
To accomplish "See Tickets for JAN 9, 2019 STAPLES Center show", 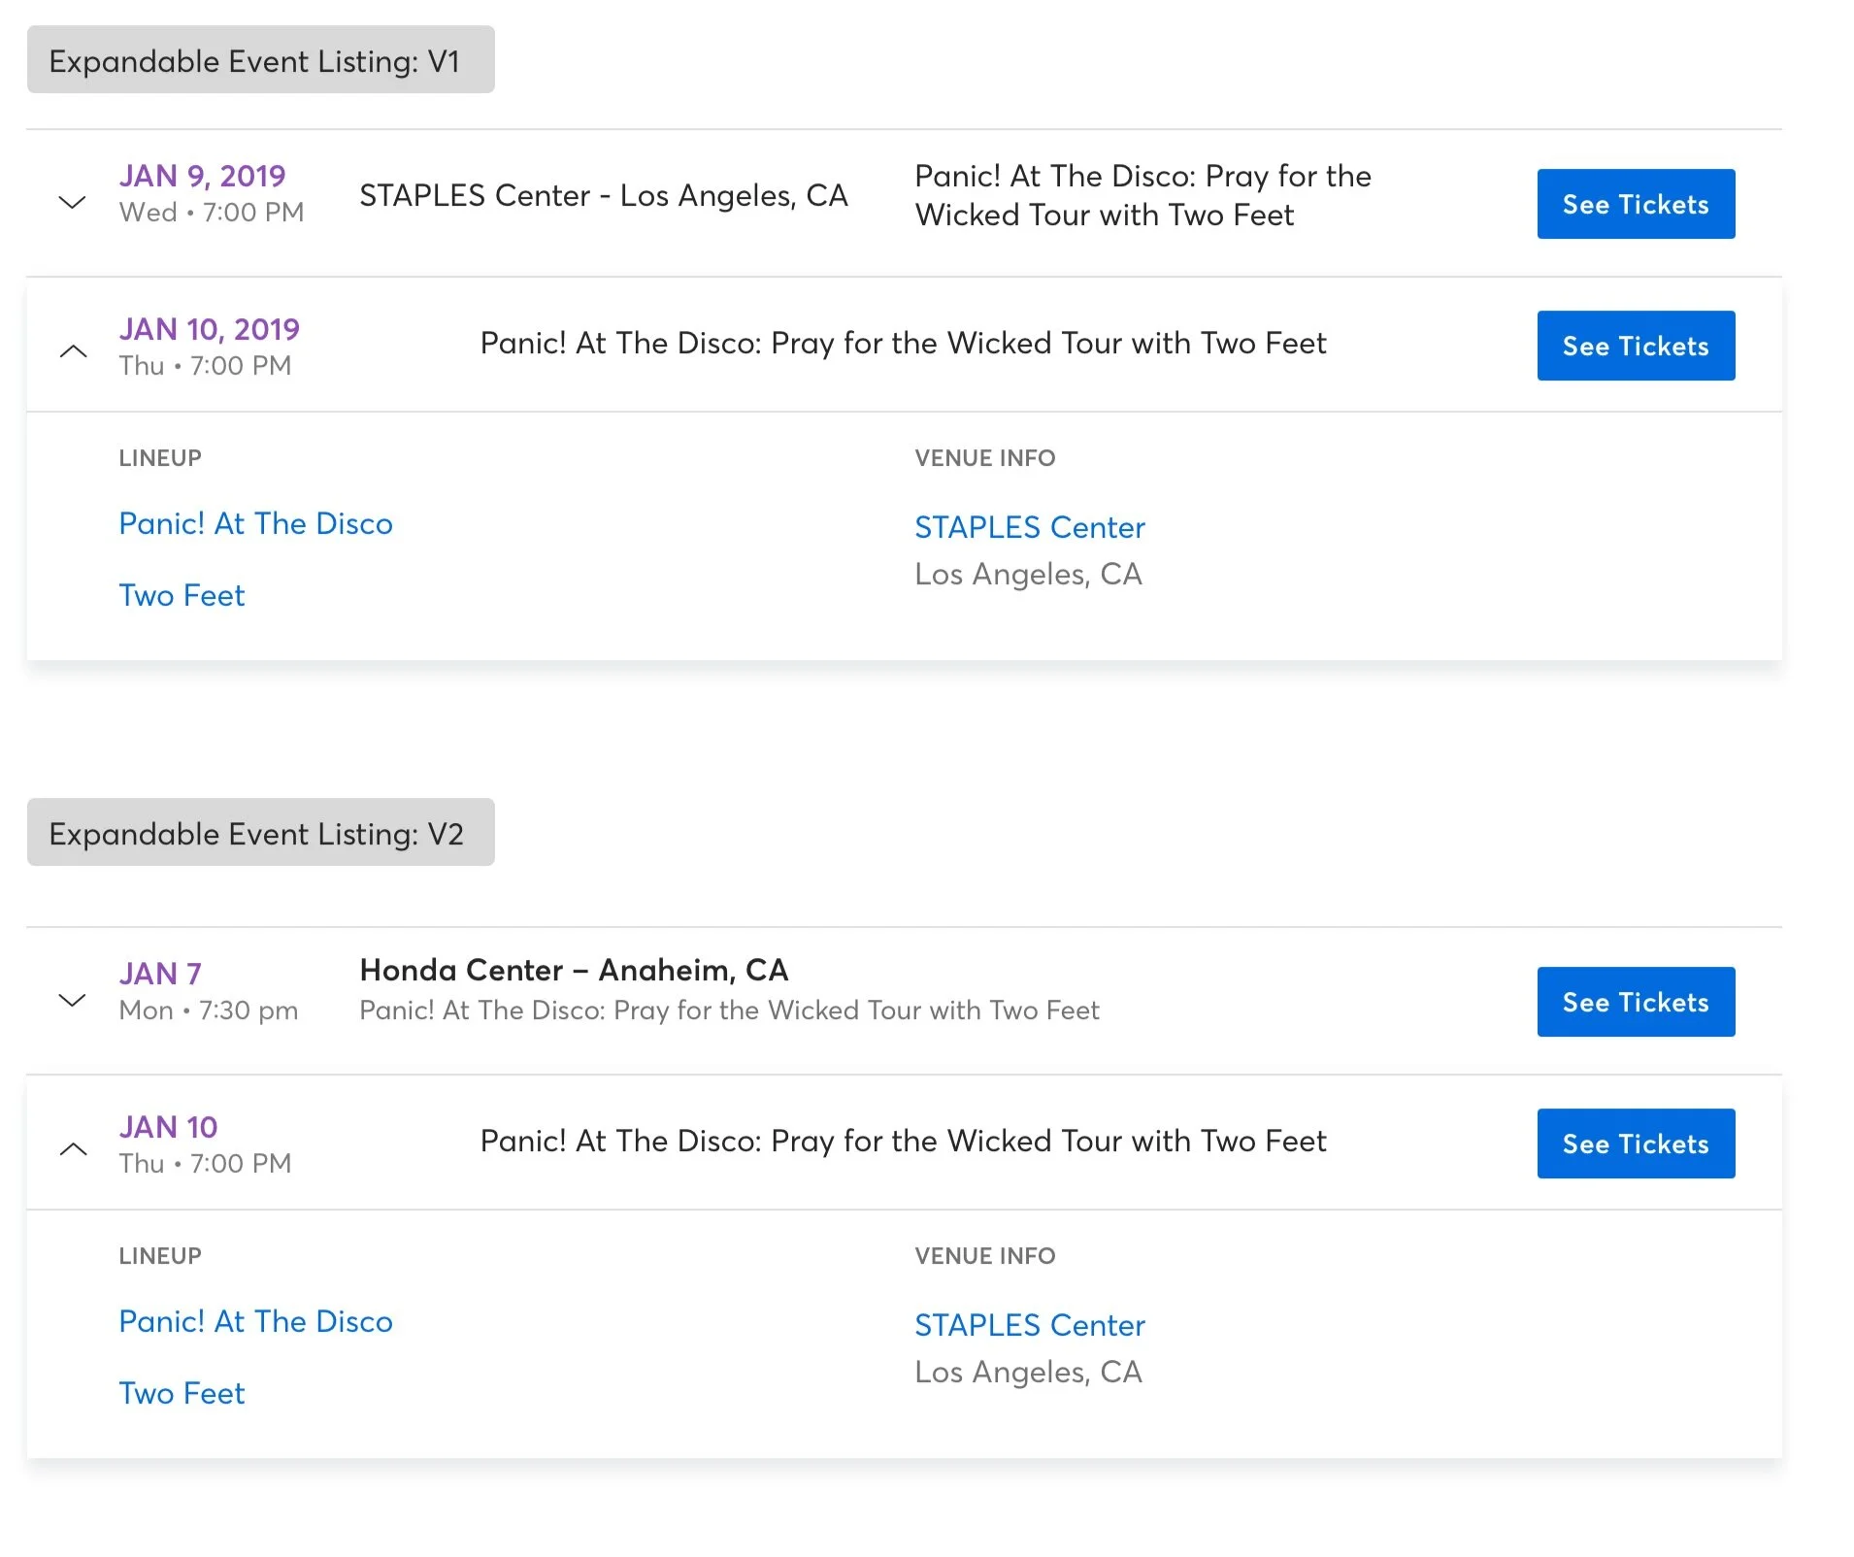I will click(x=1636, y=204).
